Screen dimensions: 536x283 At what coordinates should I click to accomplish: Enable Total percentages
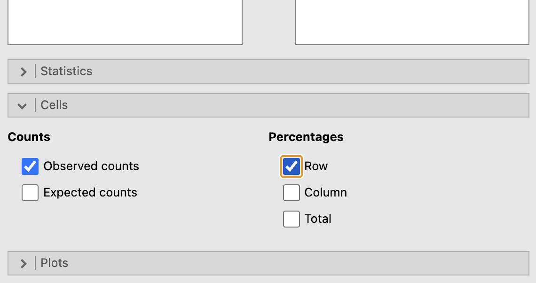click(x=291, y=219)
